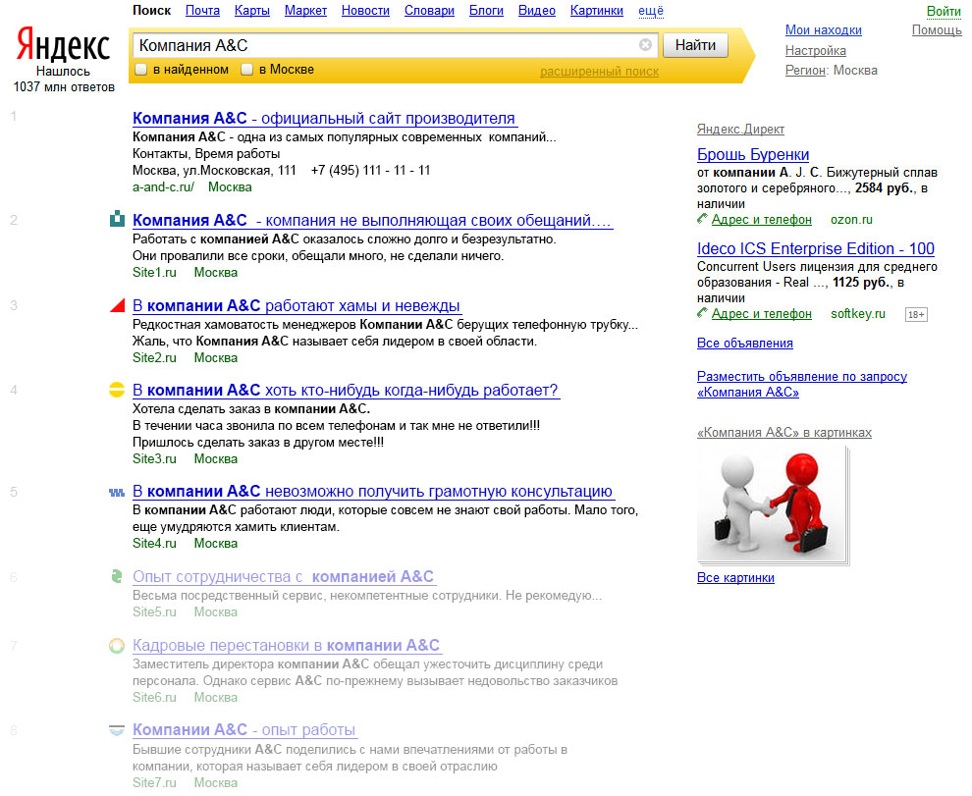972x796 pixels.
Task: Open the Почта service
Action: click(202, 11)
